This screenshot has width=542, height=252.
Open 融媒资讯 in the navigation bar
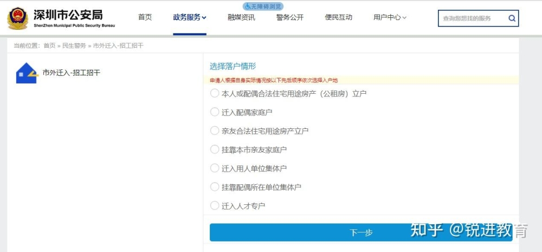pos(241,17)
